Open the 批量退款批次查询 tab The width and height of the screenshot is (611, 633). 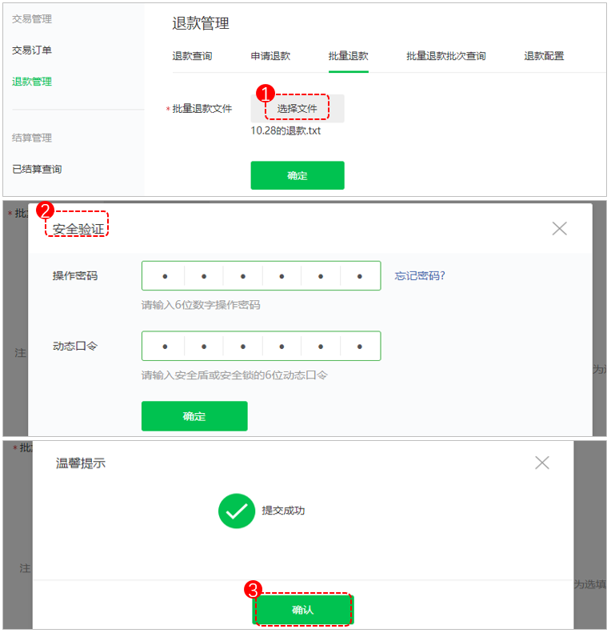pyautogui.click(x=446, y=56)
